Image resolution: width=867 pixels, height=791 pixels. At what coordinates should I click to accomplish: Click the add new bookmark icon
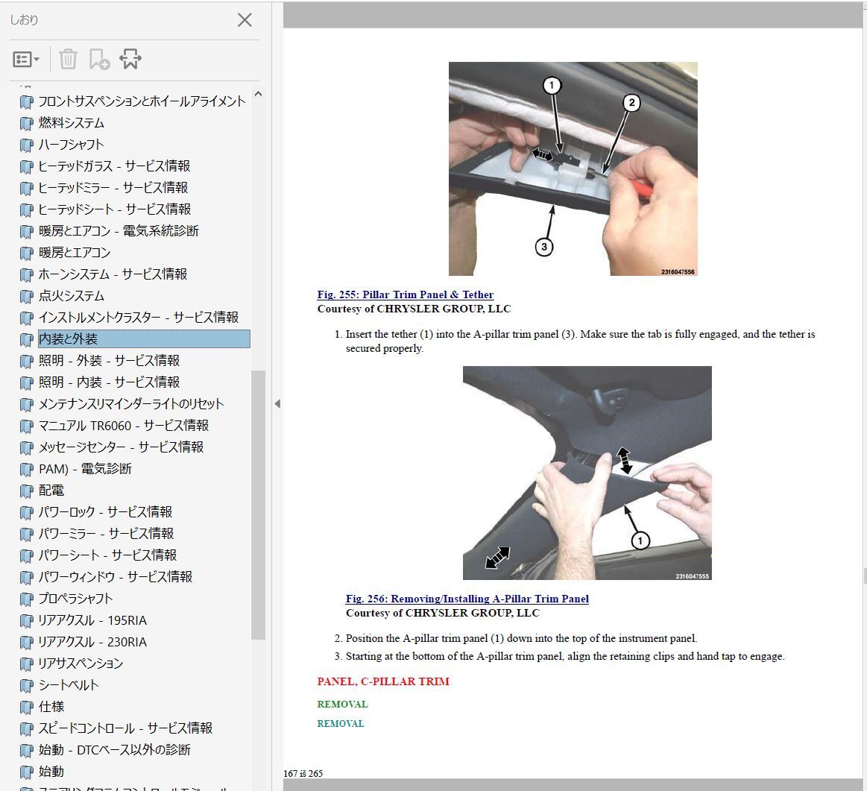[99, 59]
